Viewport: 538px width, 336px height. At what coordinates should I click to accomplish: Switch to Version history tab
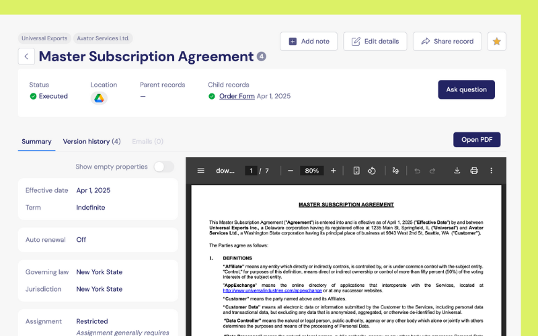coord(91,142)
